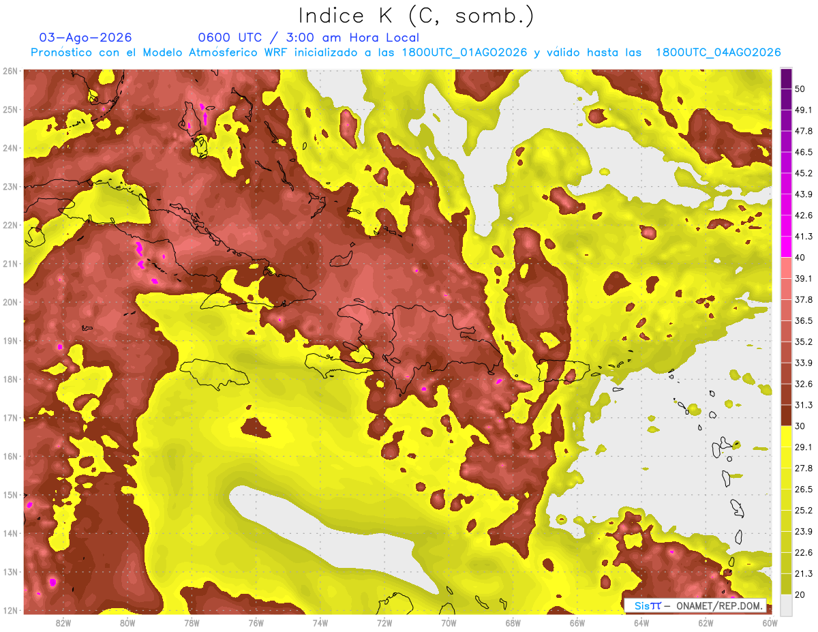Screen dimensions: 818x632
Task: Pick the yellow swatch between 29.1 and 30
Action: click(x=786, y=436)
